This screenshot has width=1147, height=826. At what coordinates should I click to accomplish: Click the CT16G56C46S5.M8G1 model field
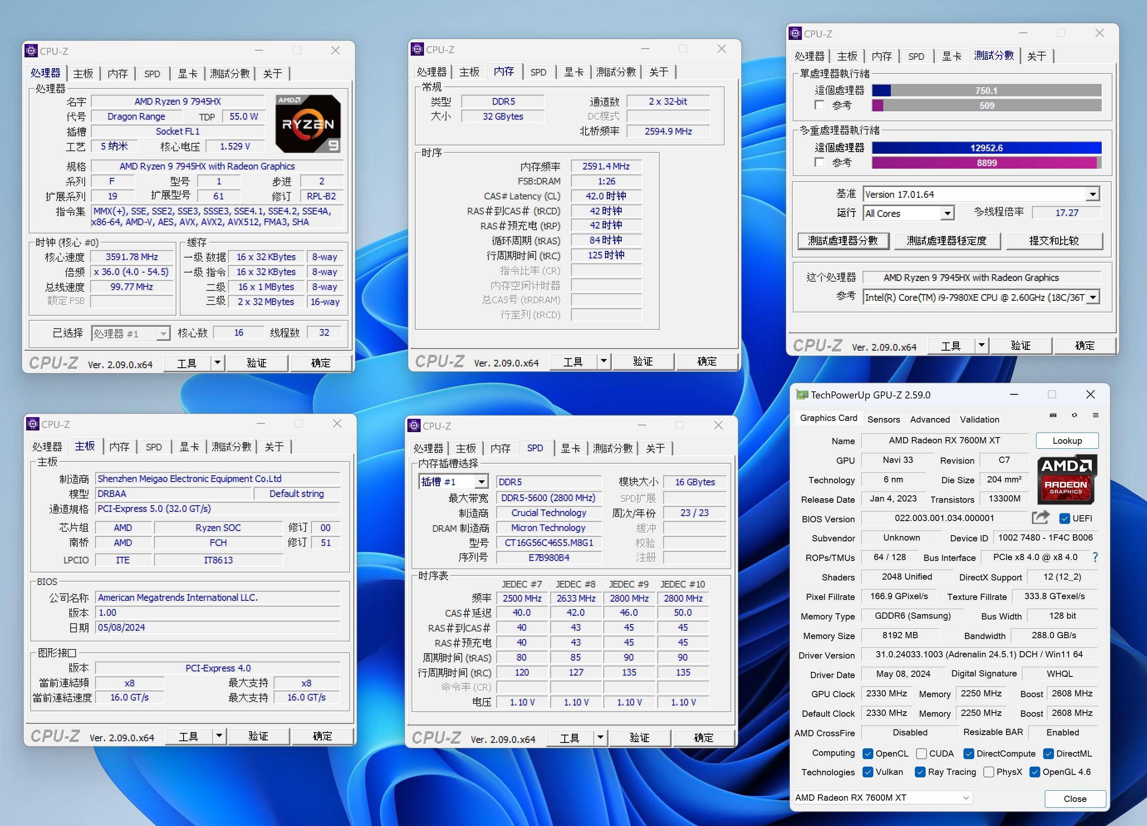(549, 543)
